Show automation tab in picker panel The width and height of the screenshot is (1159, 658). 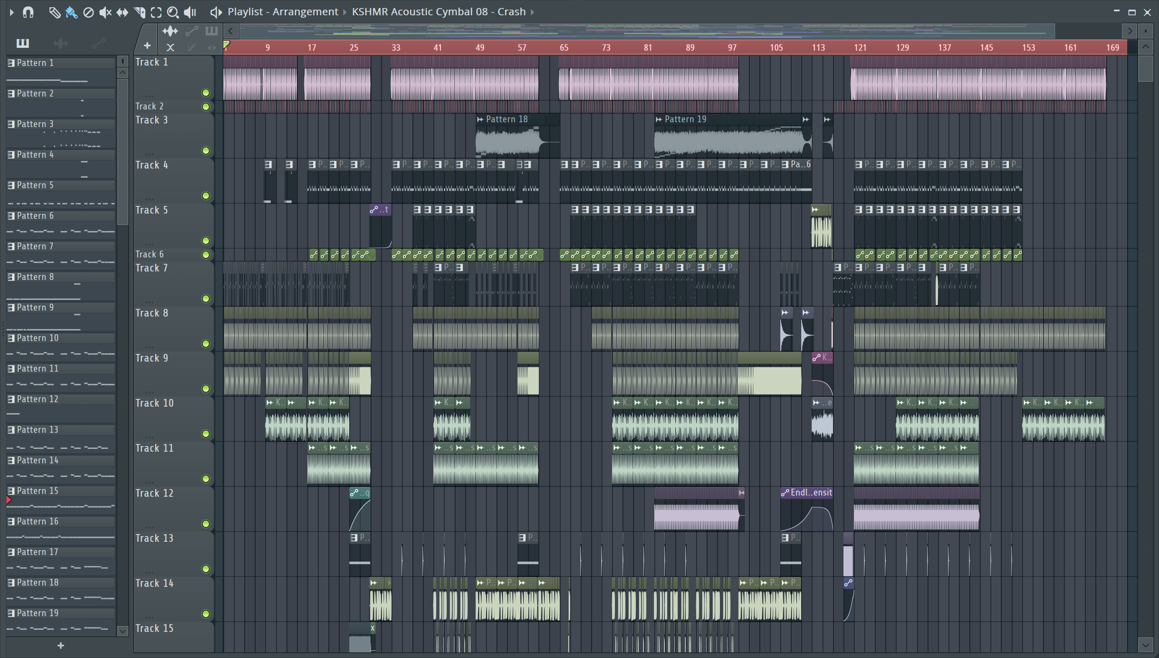(x=99, y=43)
